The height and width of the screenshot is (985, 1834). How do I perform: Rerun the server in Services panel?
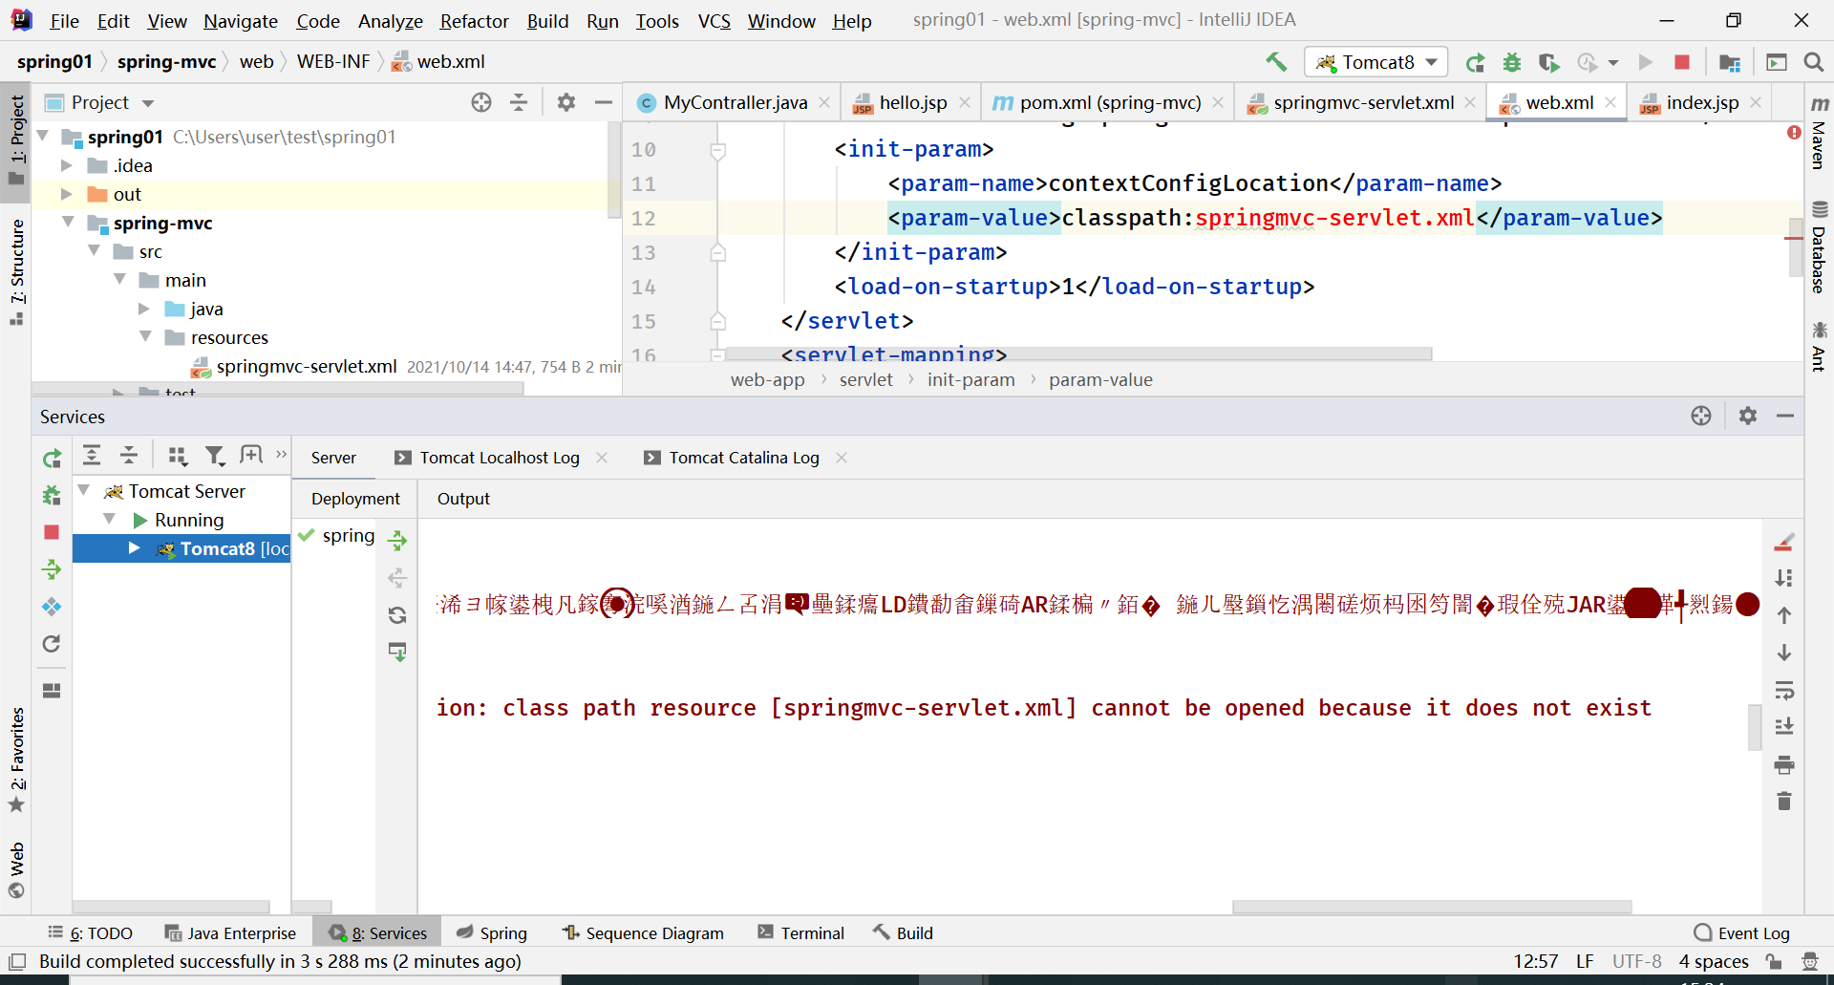tap(52, 459)
